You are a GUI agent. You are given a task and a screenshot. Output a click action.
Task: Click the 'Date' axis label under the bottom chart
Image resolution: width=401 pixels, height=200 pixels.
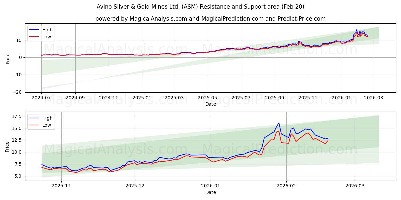[x=211, y=192]
